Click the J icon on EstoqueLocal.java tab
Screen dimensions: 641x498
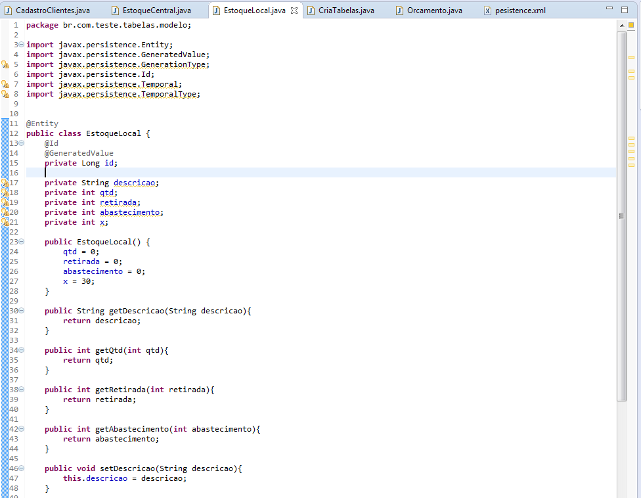(x=216, y=11)
